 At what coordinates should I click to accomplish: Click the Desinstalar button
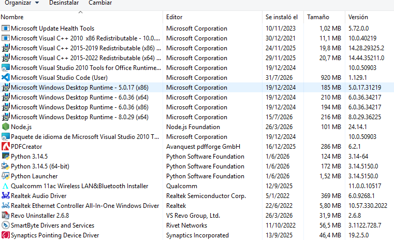pyautogui.click(x=64, y=3)
